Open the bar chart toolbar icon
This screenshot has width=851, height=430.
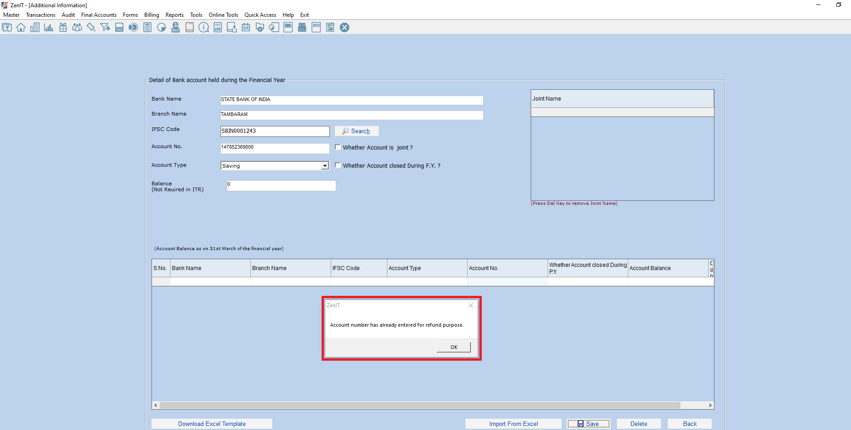click(49, 28)
